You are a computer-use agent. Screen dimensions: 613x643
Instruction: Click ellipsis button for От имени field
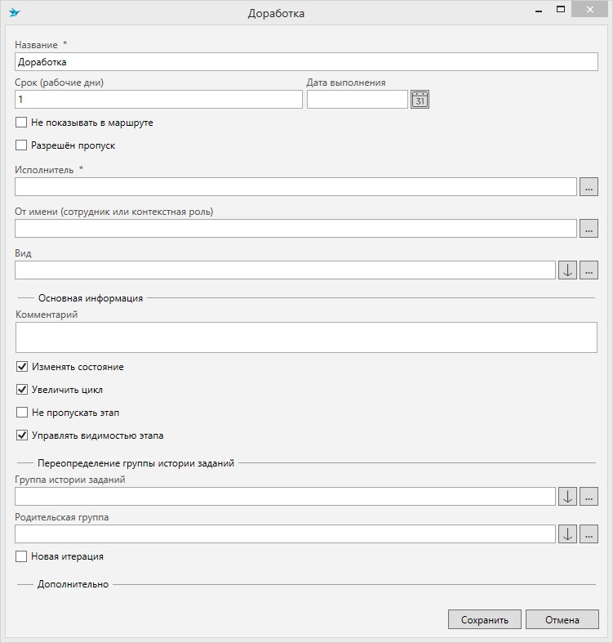[589, 229]
